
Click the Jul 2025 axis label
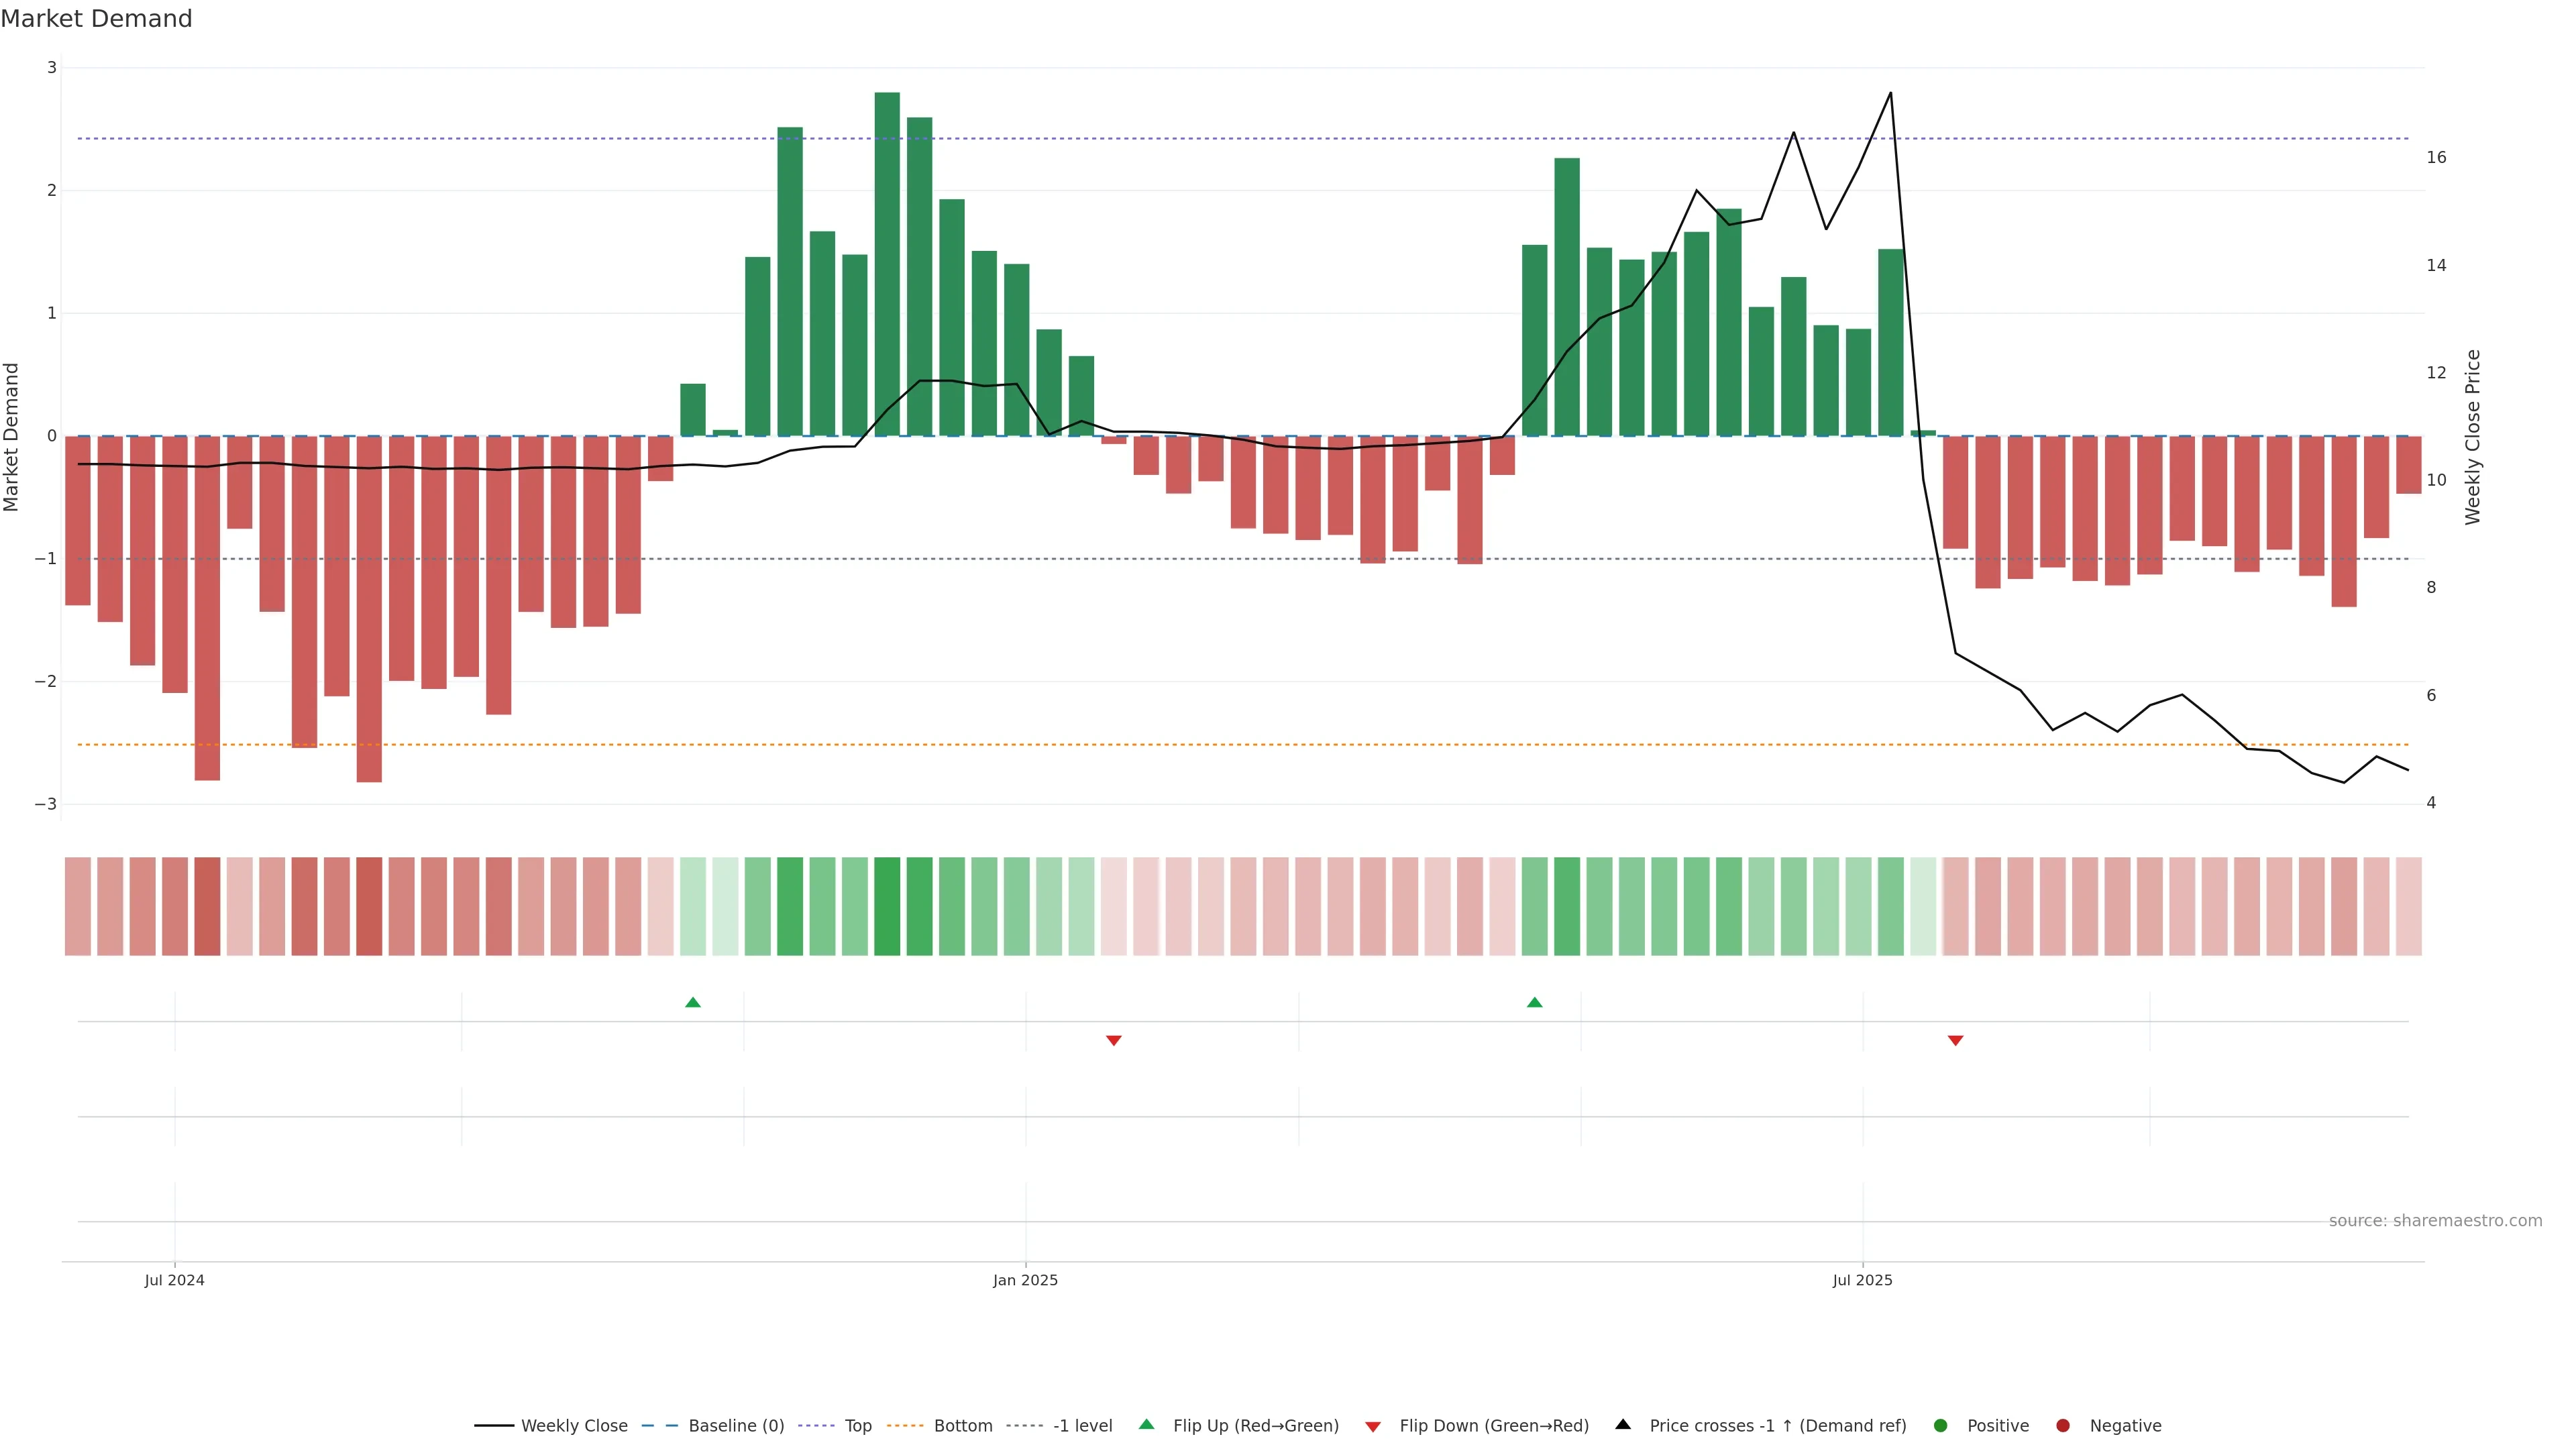point(1862,1280)
